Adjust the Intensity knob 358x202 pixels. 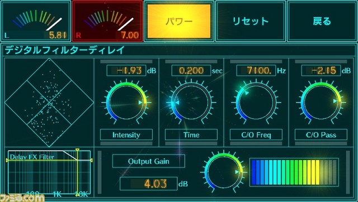[126, 103]
